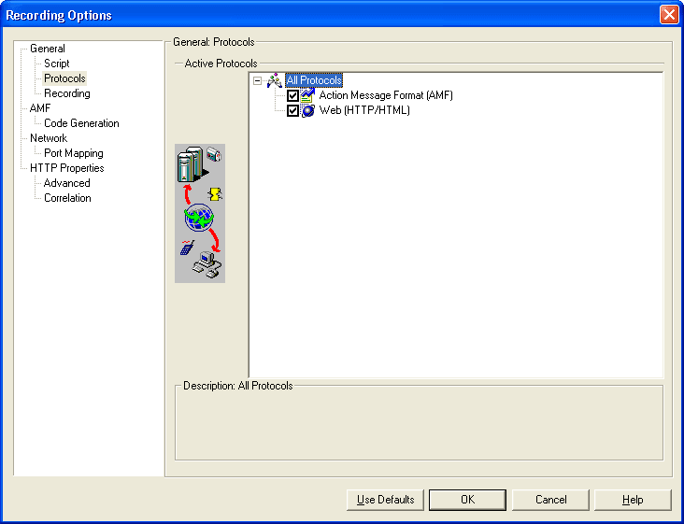
Task: Select the AMF category
Action: (40, 108)
